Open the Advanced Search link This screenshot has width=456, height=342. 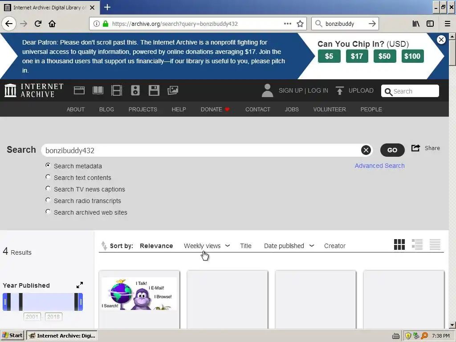pyautogui.click(x=379, y=166)
